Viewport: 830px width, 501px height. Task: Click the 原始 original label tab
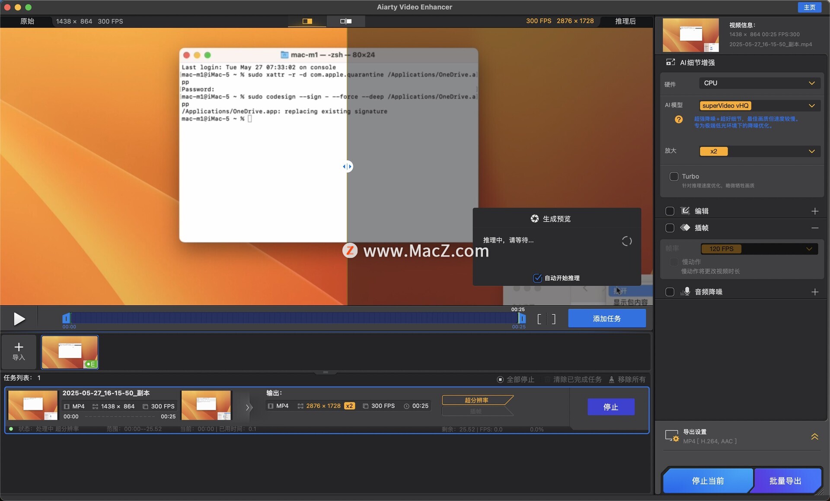[27, 21]
